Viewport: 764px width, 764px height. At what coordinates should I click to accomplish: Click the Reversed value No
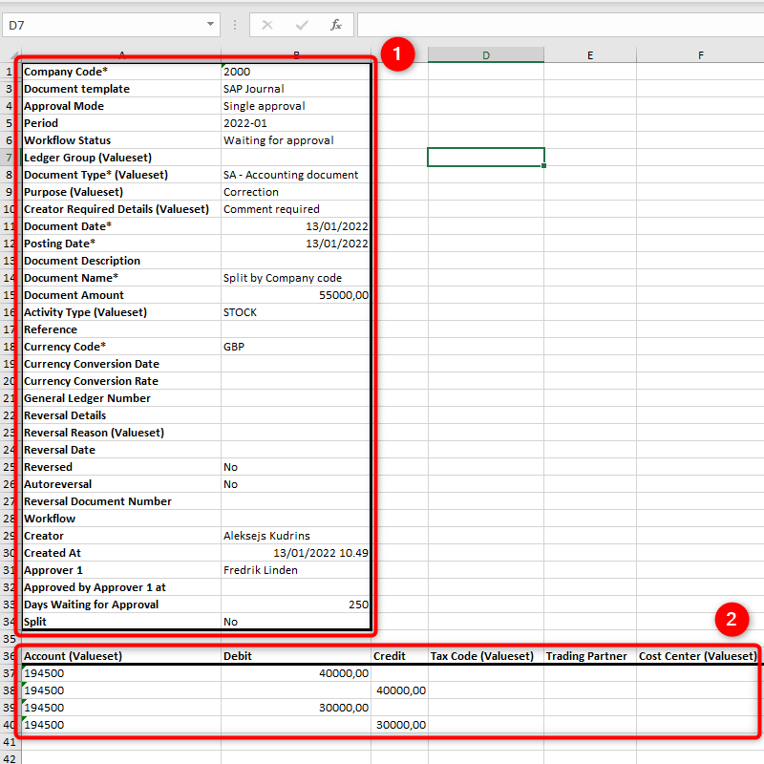point(295,467)
